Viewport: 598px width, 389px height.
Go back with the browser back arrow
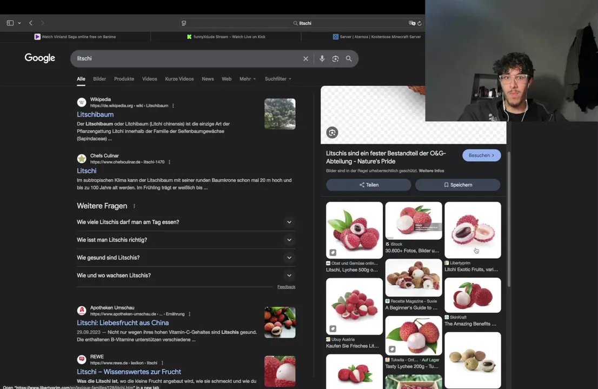31,23
